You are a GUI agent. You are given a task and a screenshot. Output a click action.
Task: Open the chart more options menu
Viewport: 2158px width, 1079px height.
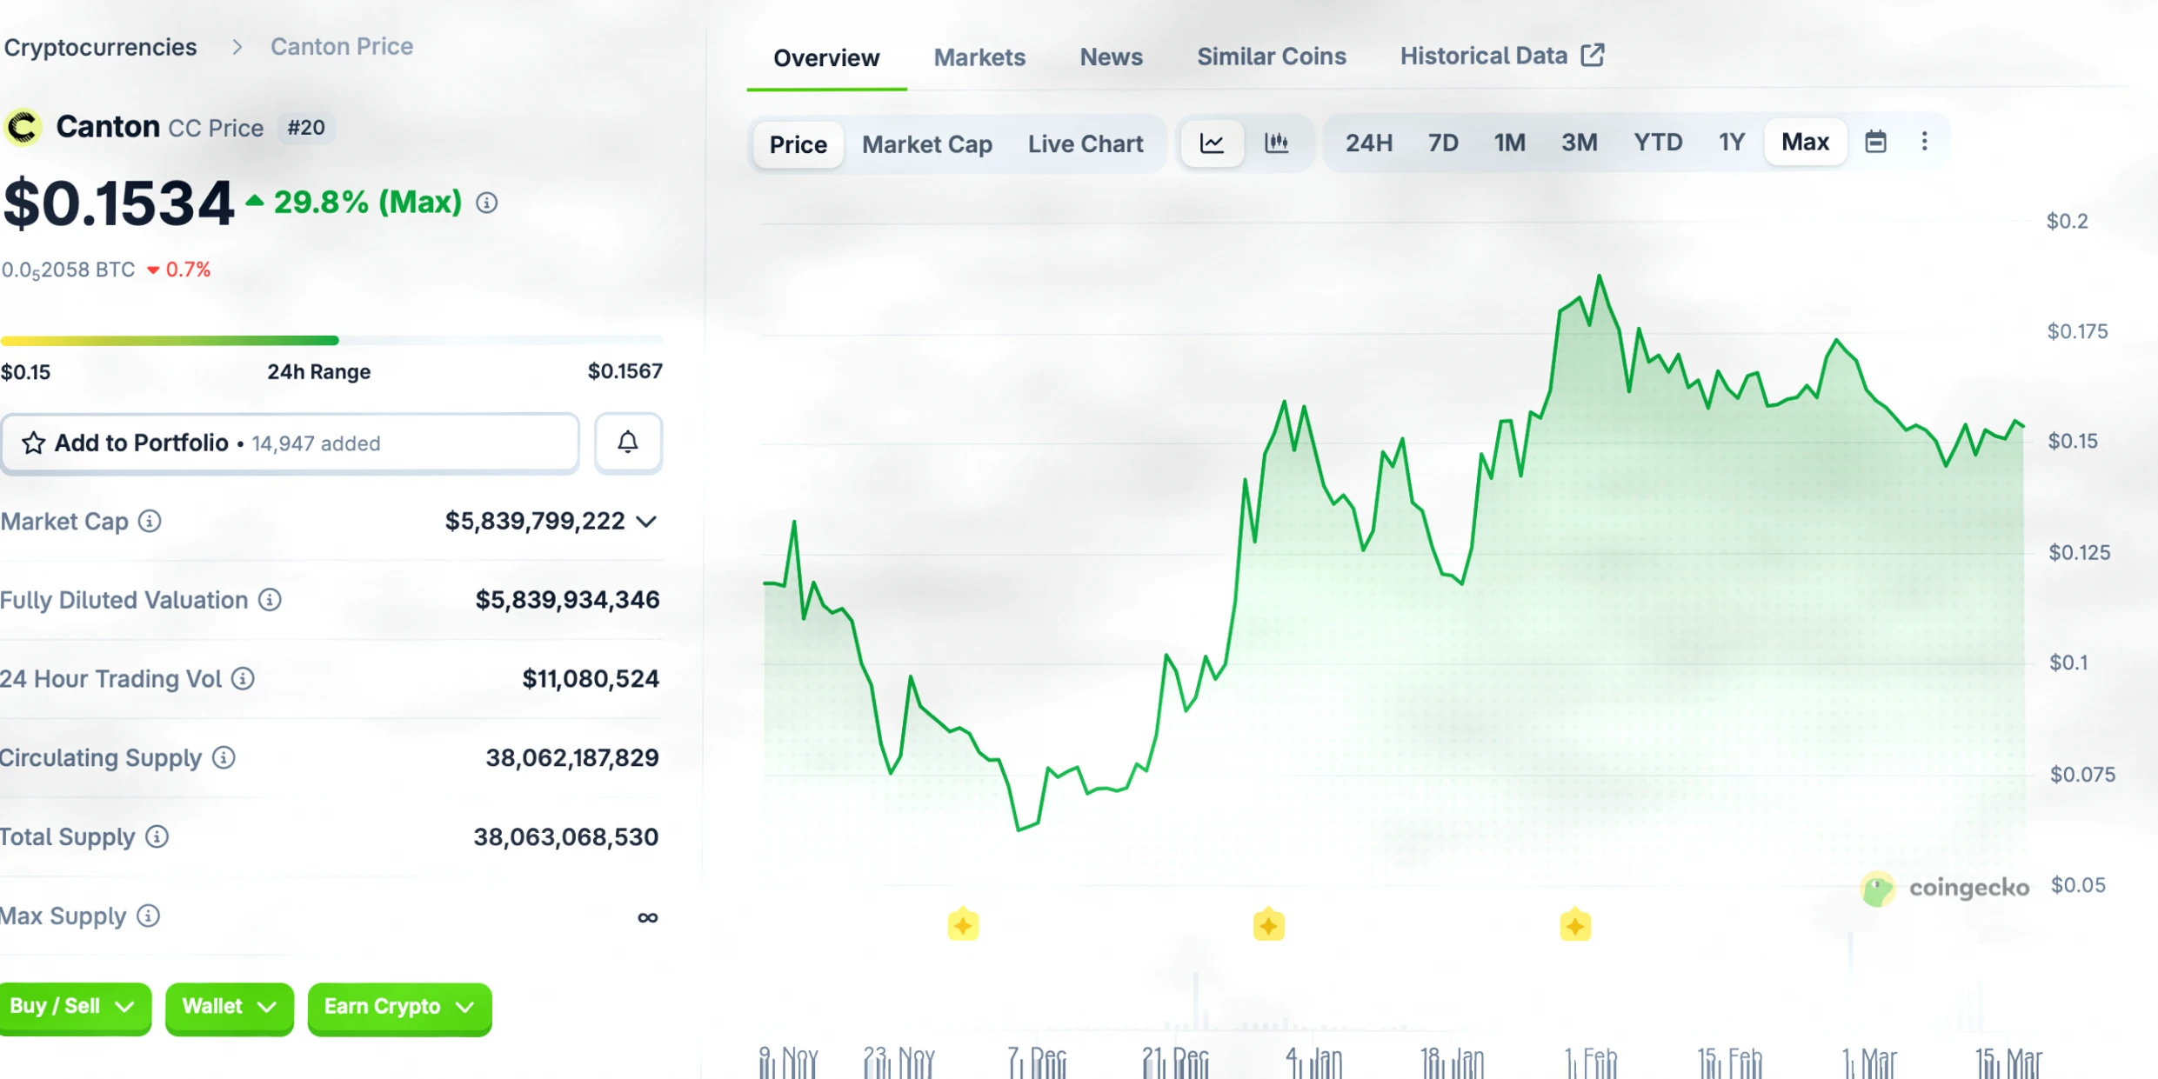(x=1924, y=142)
